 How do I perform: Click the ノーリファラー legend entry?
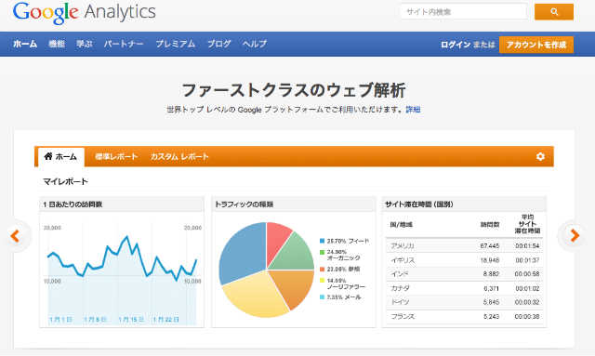(343, 283)
